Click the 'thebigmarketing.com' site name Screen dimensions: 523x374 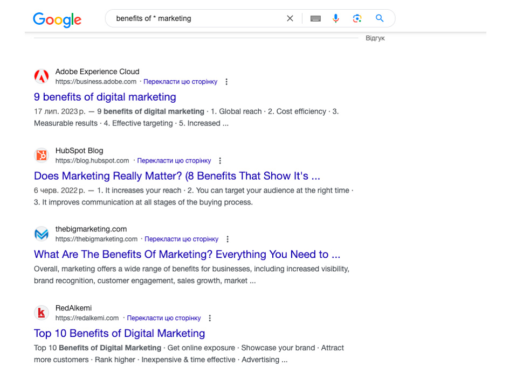coord(91,229)
